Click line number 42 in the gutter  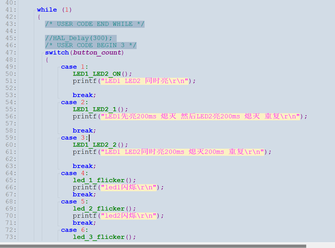click(x=11, y=17)
